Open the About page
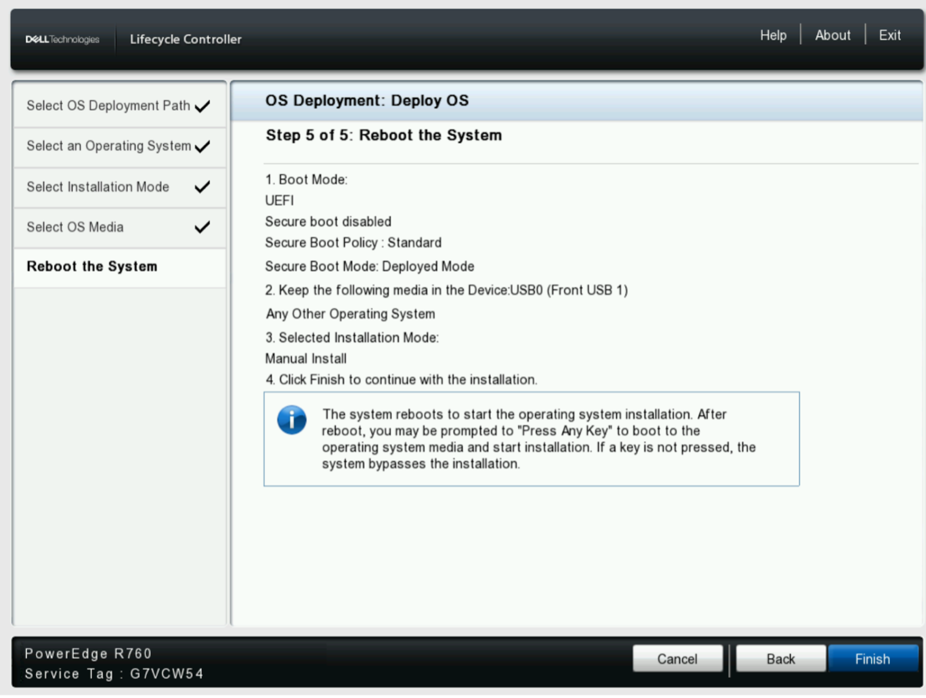Image resolution: width=926 pixels, height=698 pixels. pyautogui.click(x=832, y=36)
